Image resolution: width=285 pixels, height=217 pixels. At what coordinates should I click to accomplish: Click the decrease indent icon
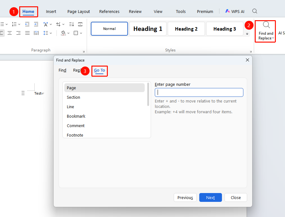pyautogui.click(x=27, y=24)
